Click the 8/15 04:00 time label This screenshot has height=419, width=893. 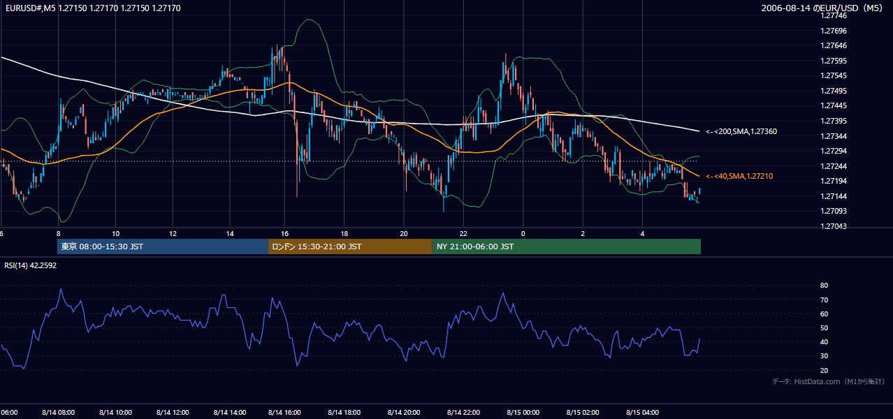pyautogui.click(x=642, y=413)
